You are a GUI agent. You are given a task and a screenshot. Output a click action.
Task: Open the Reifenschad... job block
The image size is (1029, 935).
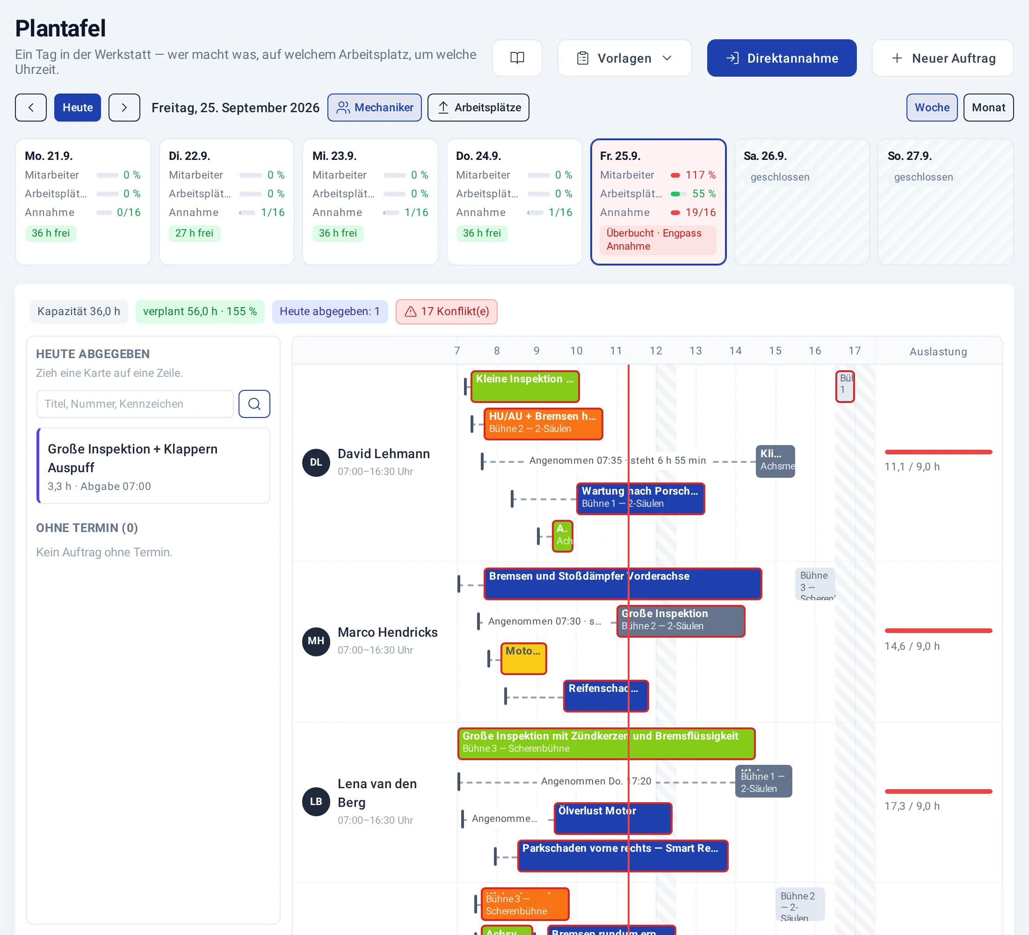[x=606, y=696]
